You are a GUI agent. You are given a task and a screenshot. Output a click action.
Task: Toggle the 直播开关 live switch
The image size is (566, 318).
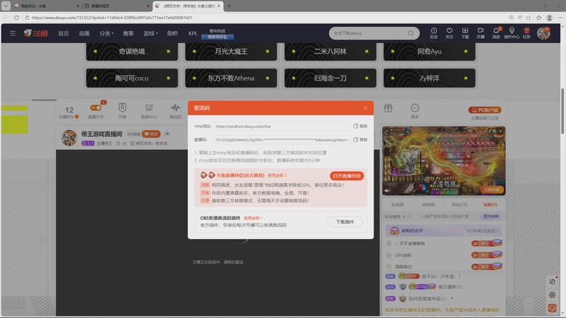pos(96,108)
